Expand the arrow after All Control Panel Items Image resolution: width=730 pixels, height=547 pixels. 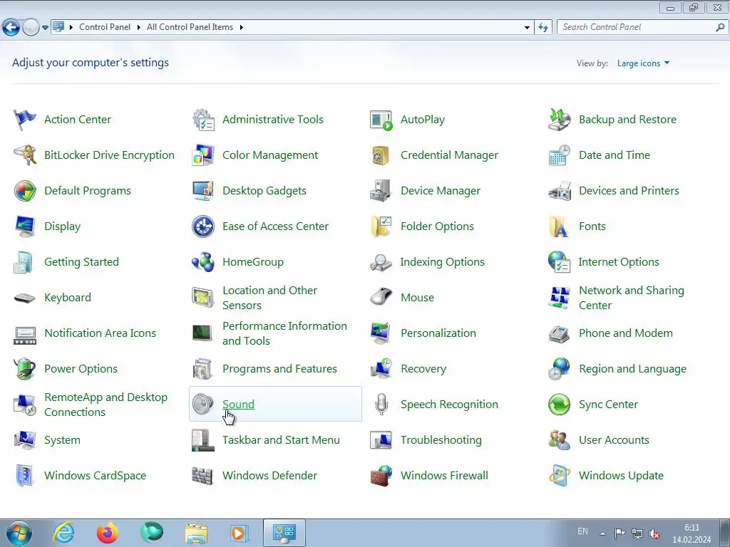coord(241,28)
